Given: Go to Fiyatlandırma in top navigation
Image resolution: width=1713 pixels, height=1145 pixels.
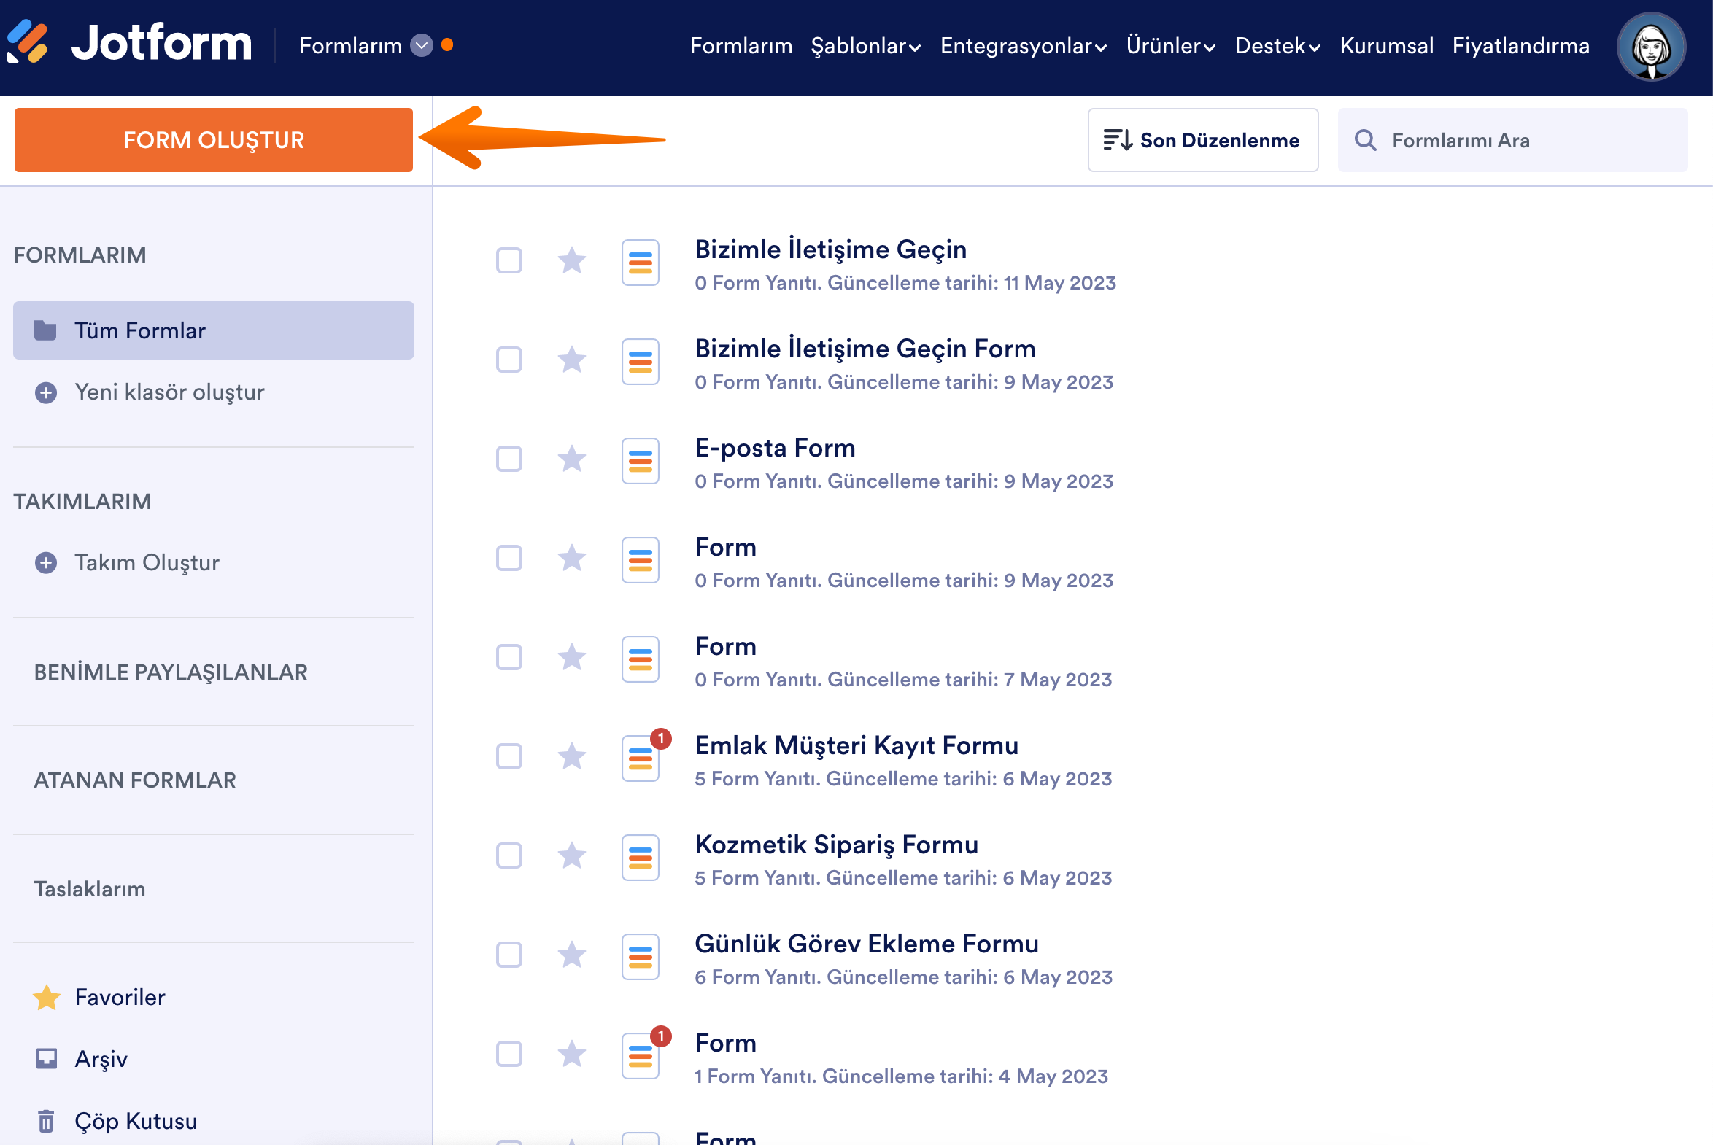Looking at the screenshot, I should click(1520, 46).
